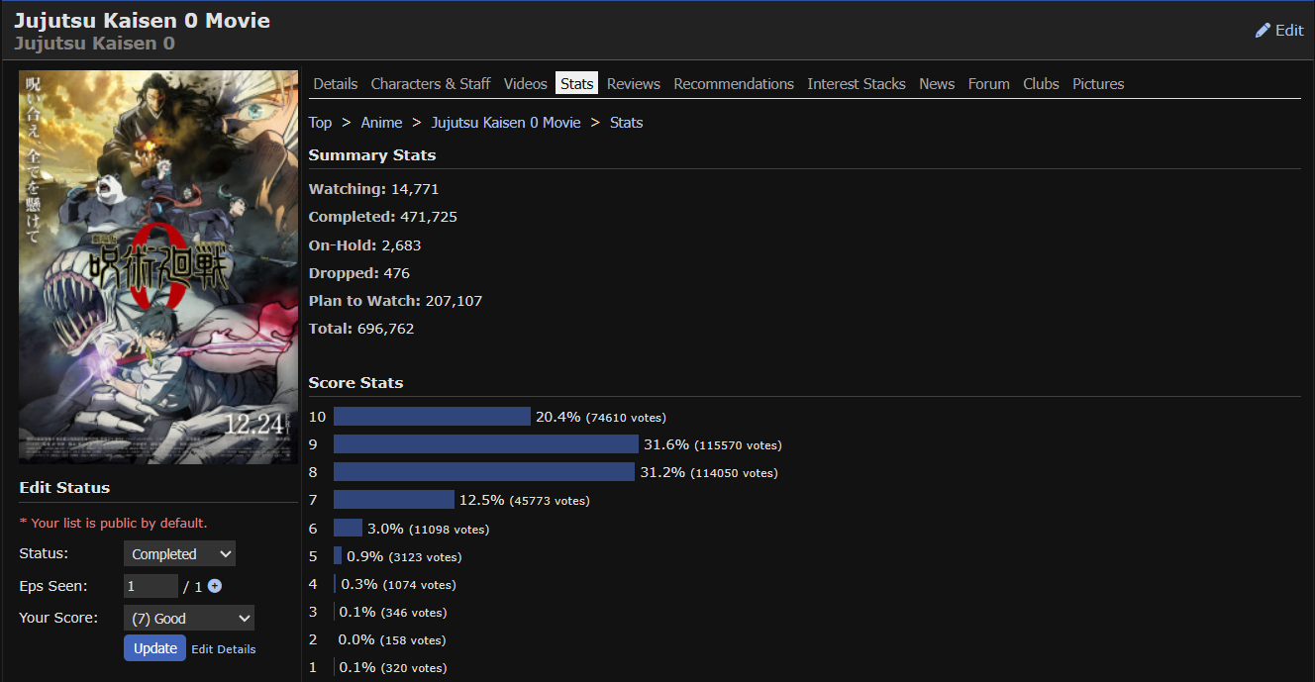This screenshot has height=682, width=1315.
Task: Click the Dropped count 476
Action: point(396,273)
